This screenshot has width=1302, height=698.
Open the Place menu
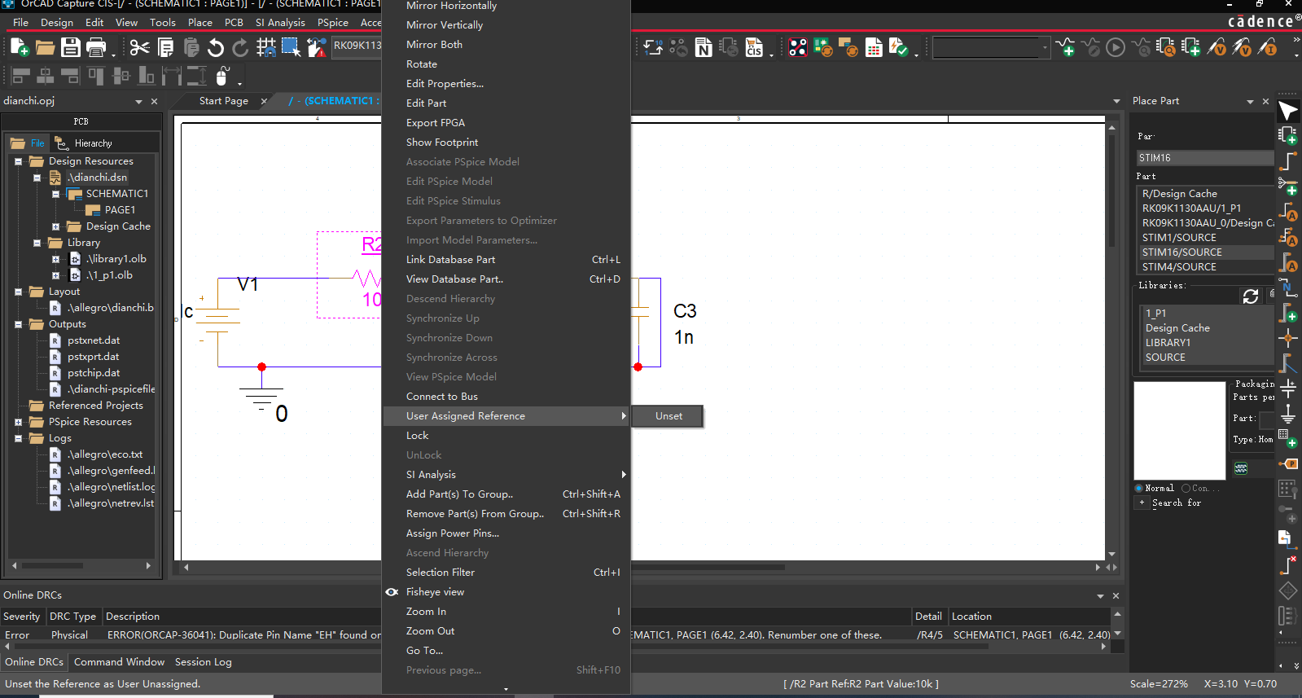coord(199,23)
